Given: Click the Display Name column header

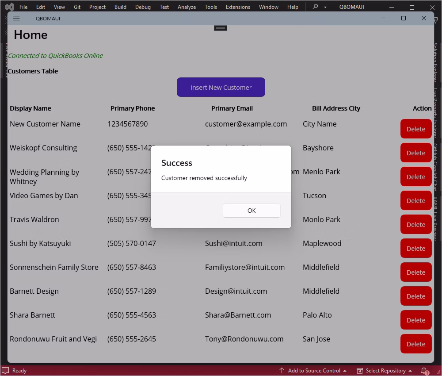Looking at the screenshot, I should [30, 108].
